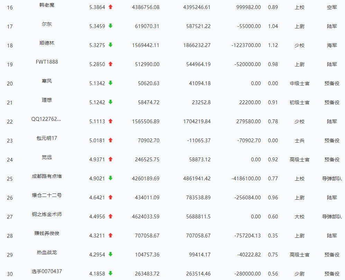Open the player name 寒风
This screenshot has width=345, height=280.
click(x=47, y=81)
